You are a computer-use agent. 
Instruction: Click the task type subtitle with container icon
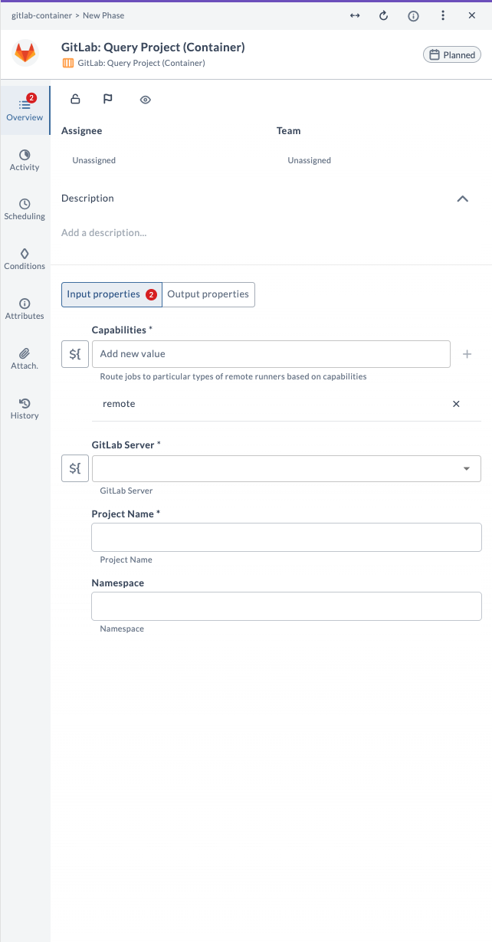(x=133, y=63)
